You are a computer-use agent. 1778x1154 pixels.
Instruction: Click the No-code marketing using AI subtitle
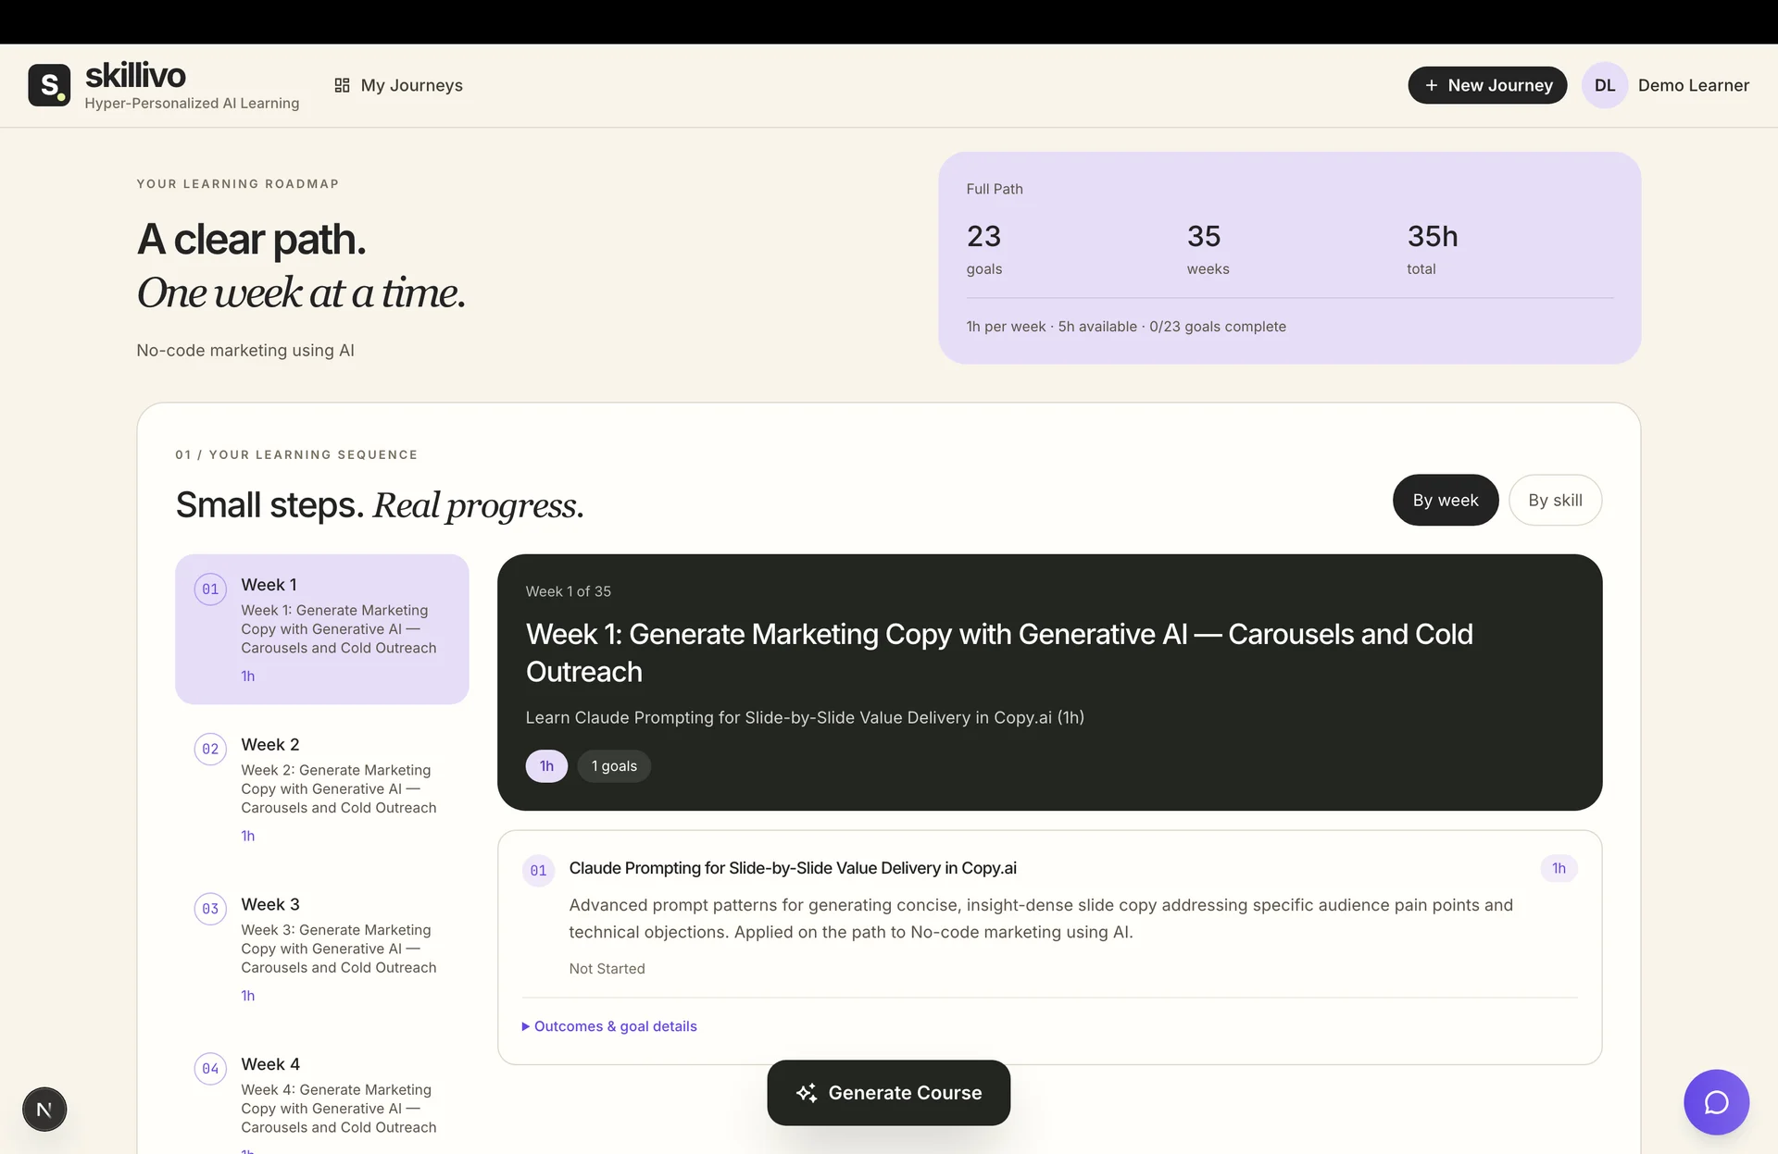click(x=245, y=351)
